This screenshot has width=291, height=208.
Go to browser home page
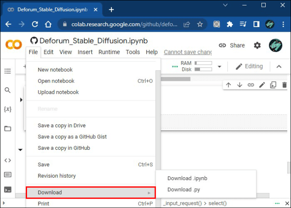tap(48, 24)
